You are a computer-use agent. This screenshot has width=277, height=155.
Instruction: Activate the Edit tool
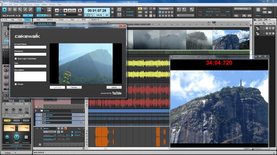(20, 10)
